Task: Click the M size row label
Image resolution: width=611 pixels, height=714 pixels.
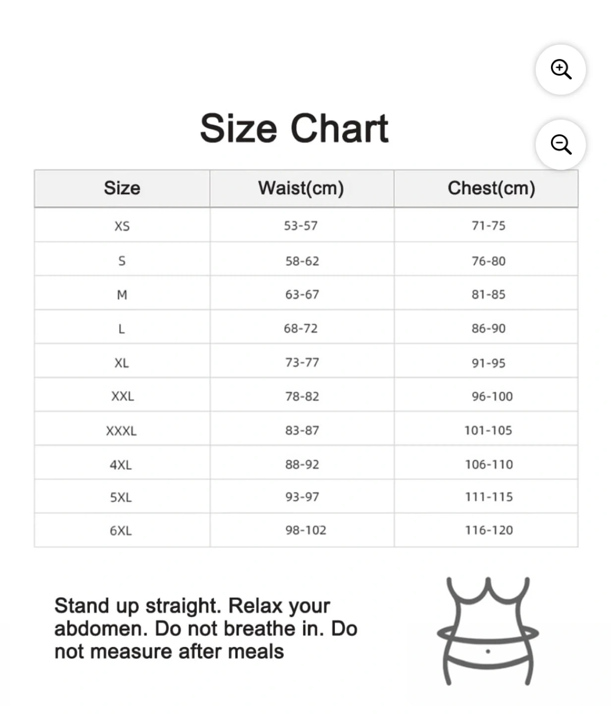Action: 122,295
